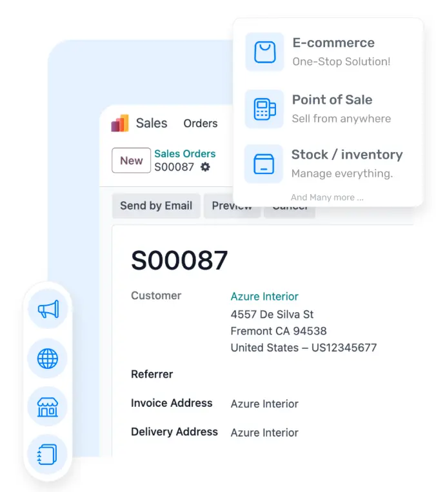Click 'Sell from anywhere' subtitle text
The image size is (445, 492).
[341, 119]
